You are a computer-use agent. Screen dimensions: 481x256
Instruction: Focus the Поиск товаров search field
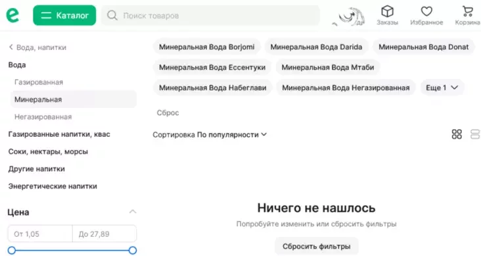[x=211, y=15]
